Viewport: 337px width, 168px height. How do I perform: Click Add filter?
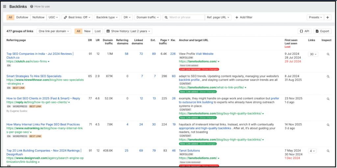244,17
